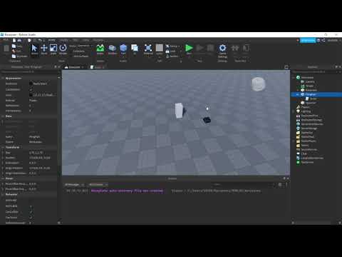Click the Color property swatch
The width and height of the screenshot is (342, 257).
(31, 95)
